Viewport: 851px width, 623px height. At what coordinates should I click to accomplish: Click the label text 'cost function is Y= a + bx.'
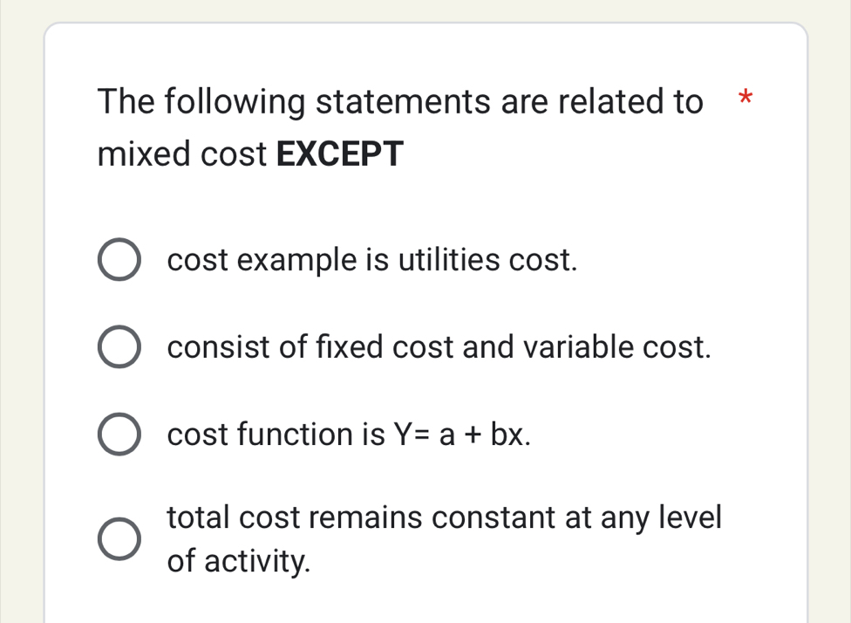coord(349,435)
